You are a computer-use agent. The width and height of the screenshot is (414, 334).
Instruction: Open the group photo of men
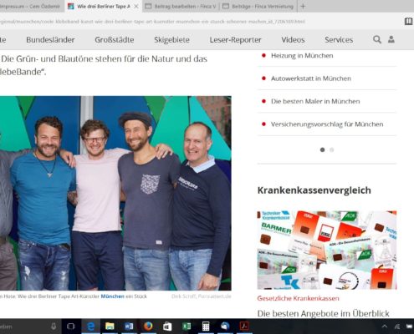115,193
